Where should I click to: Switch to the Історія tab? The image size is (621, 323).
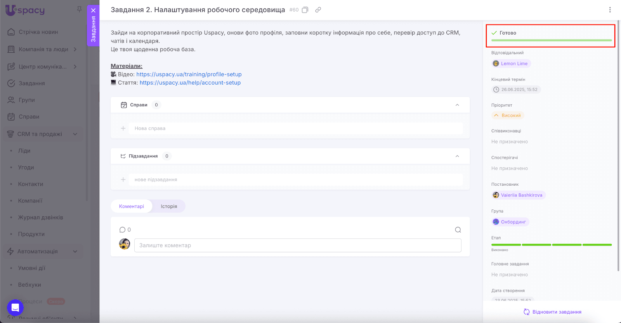[169, 206]
